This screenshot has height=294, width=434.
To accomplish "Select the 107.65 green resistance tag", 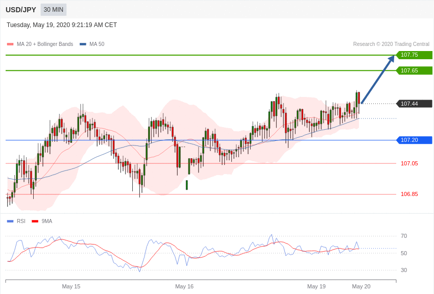I will 415,70.
